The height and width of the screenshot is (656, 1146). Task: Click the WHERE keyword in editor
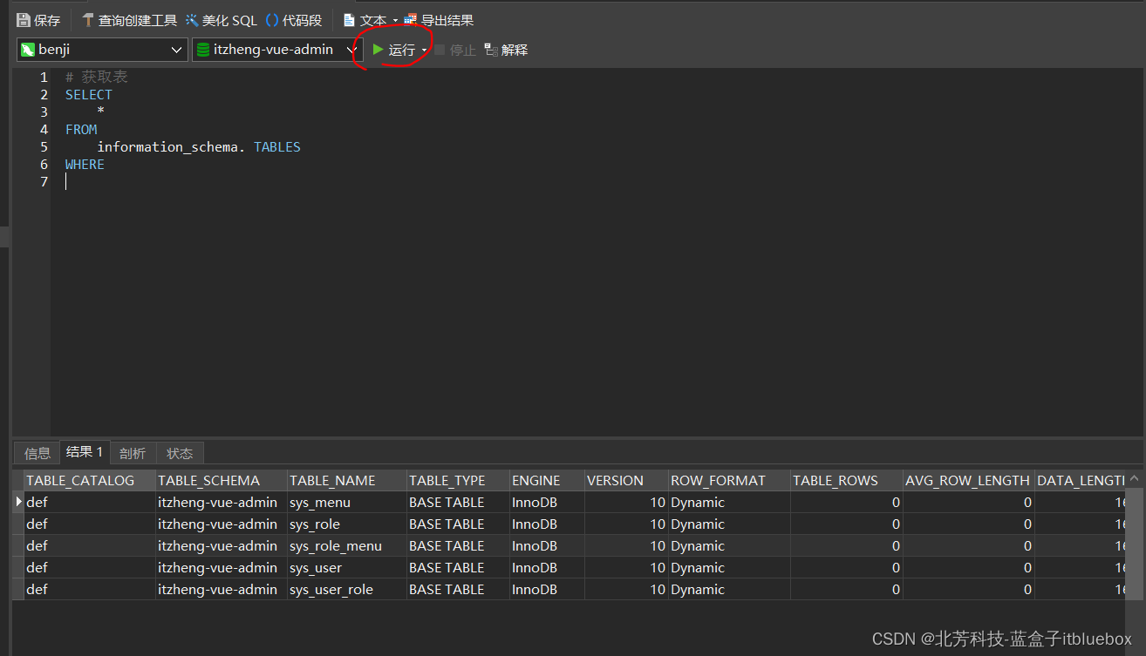coord(85,165)
